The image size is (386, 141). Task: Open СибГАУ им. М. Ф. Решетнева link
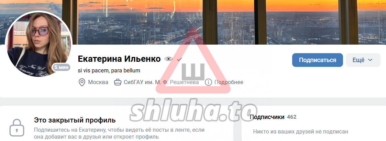[x=161, y=82]
